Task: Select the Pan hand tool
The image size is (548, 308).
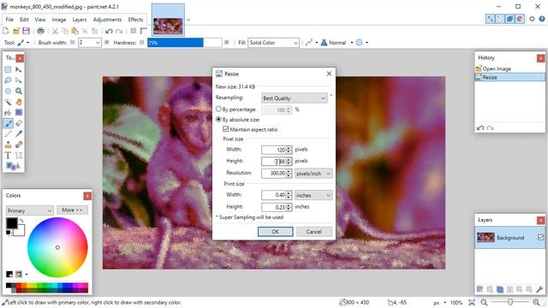Action: click(19, 102)
